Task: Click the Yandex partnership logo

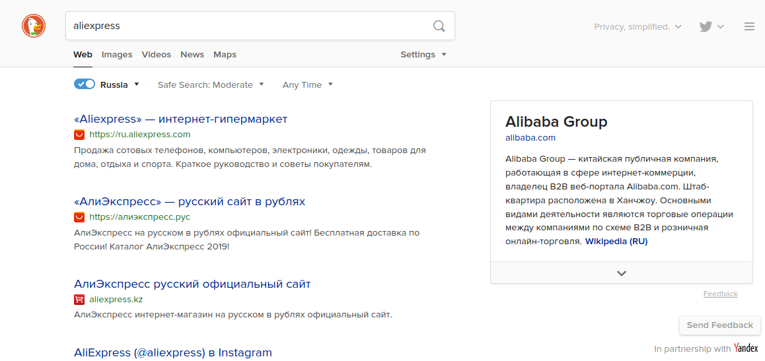Action: coord(745,348)
